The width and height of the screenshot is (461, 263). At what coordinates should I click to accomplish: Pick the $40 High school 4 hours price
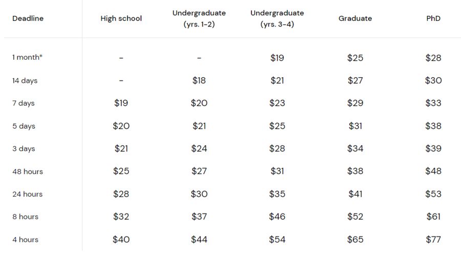(x=121, y=240)
